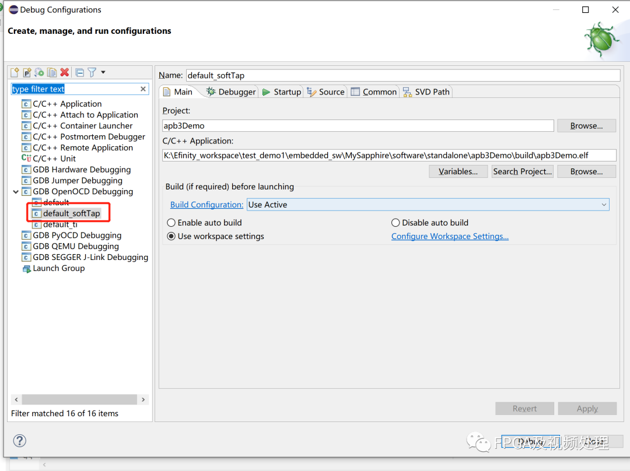Collapse the GDB OpenOCD Debugging group
Image resolution: width=630 pixels, height=471 pixels.
tap(16, 191)
